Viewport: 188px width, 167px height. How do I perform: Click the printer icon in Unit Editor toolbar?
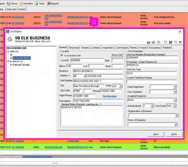point(153,42)
